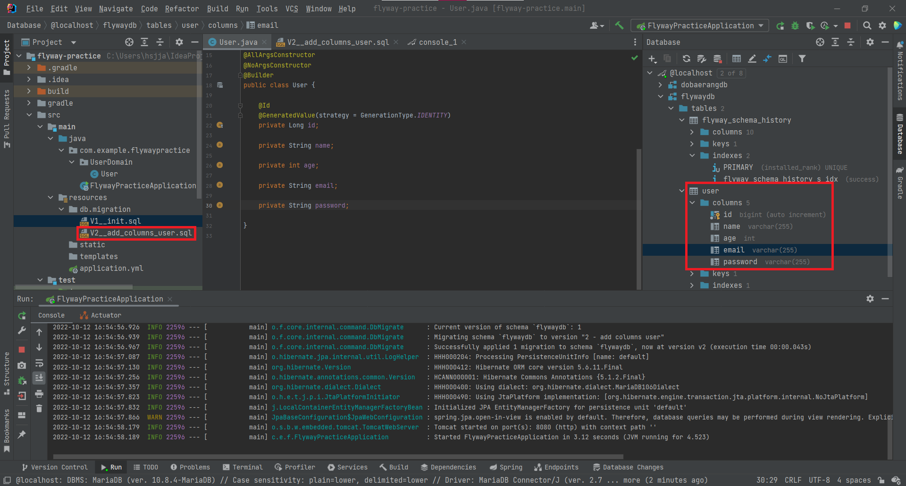This screenshot has height=486, width=906.
Task: Expand the dobaerangdb schema node
Action: point(660,85)
